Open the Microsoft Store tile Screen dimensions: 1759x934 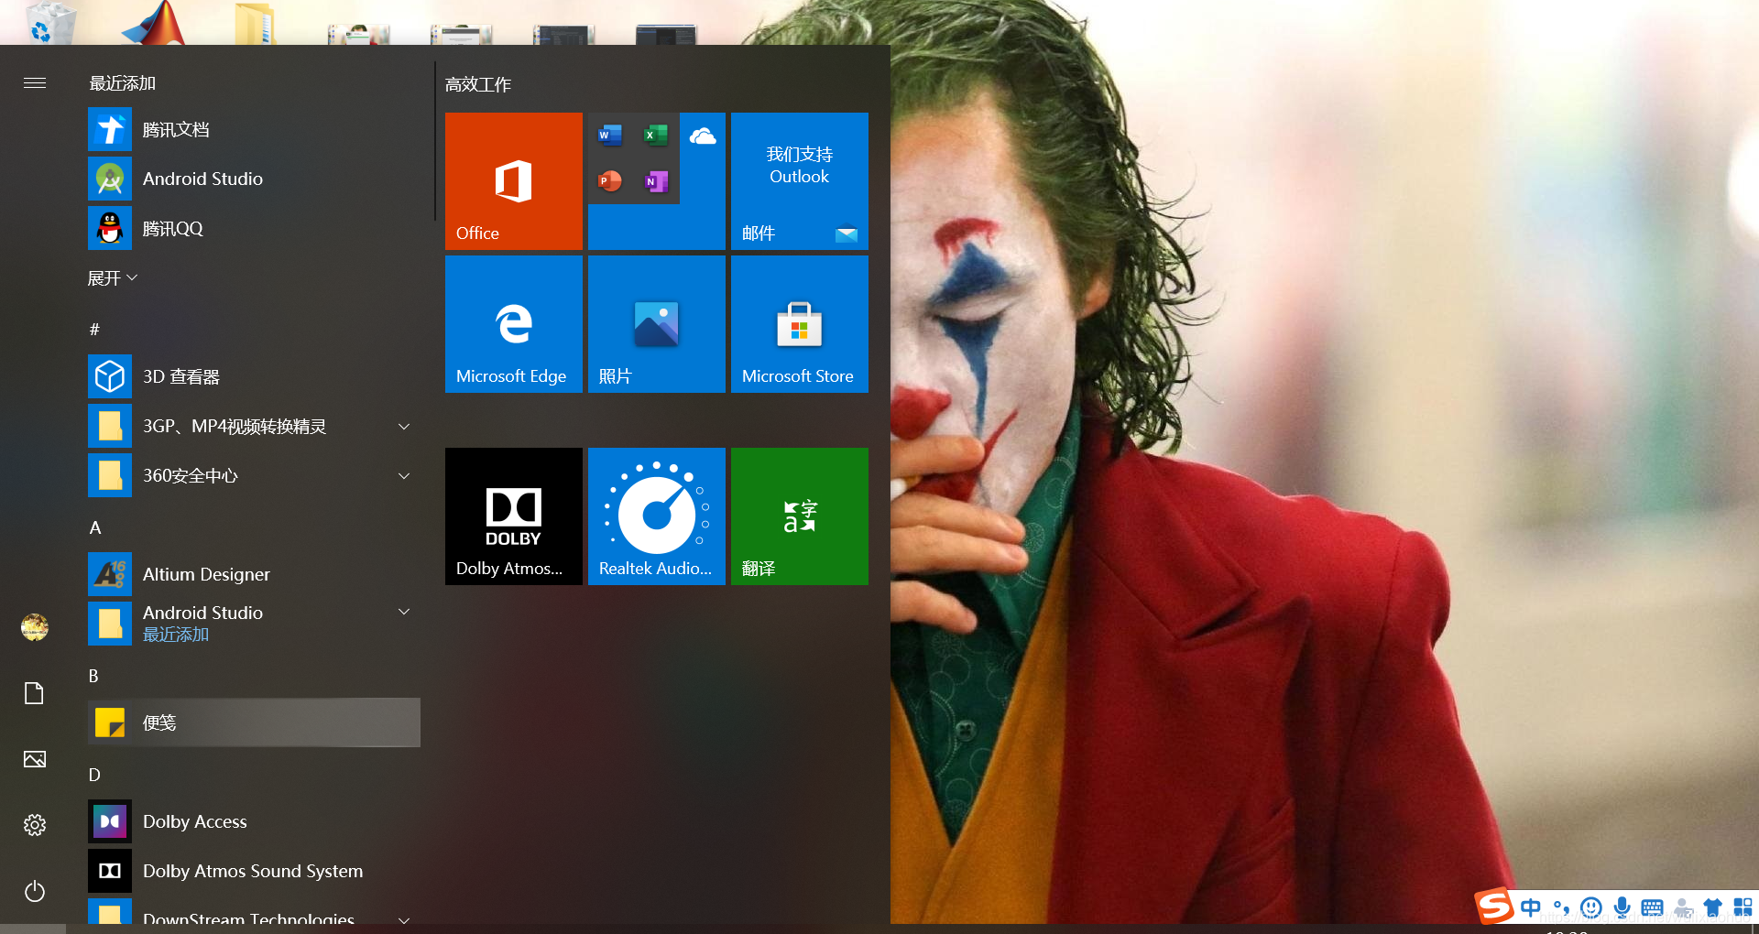click(800, 324)
